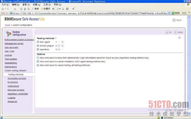The width and height of the screenshot is (191, 119).
Task: Uncheck the NAC agent checkbox
Action: 38,42
